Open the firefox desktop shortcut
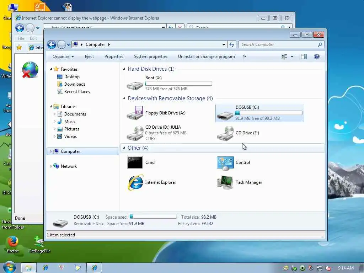Screen dimensions: 364x273 coord(13,244)
